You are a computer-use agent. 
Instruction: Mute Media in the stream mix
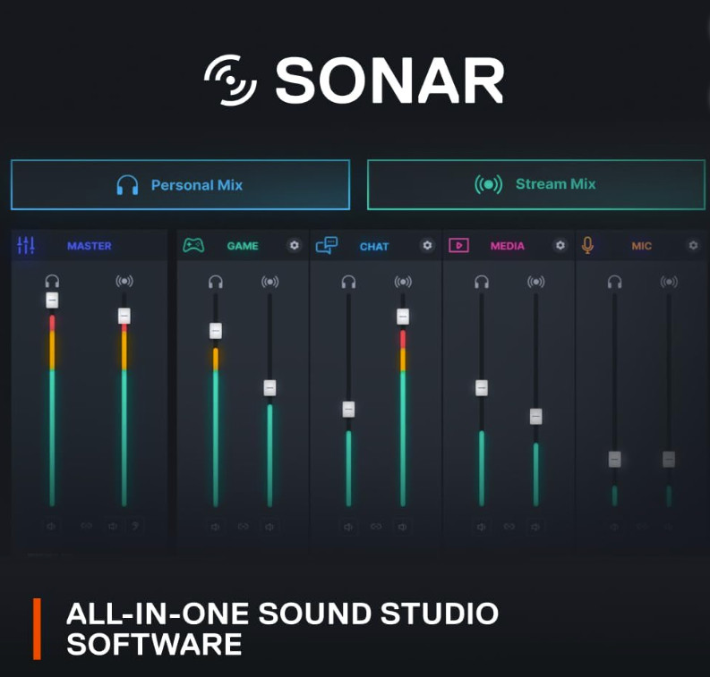535,527
